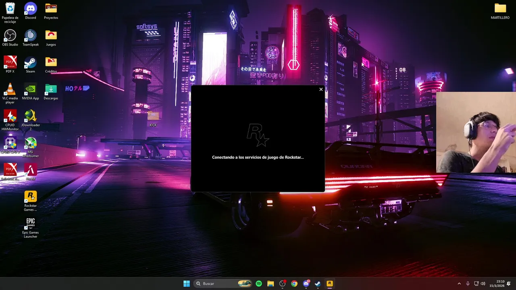Open the Proyectos folder on desktop
This screenshot has height=290, width=516.
pyautogui.click(x=51, y=11)
